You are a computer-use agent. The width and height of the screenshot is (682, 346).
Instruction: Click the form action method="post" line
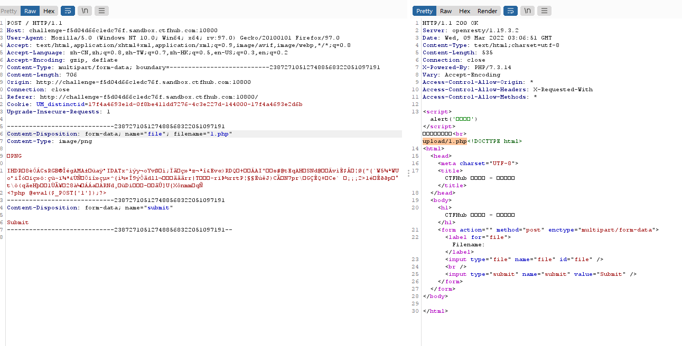(548, 230)
